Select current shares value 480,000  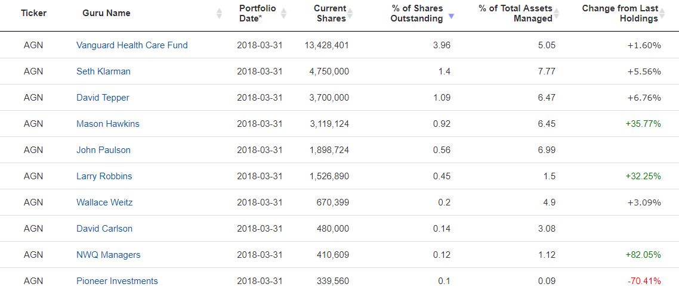pos(332,229)
